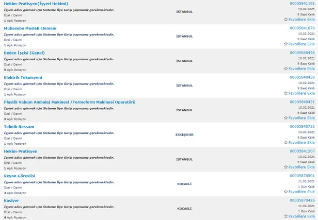The height and width of the screenshot is (220, 318).
Task: View the Beden İşçisi (Genel) job
Action: click(24, 53)
